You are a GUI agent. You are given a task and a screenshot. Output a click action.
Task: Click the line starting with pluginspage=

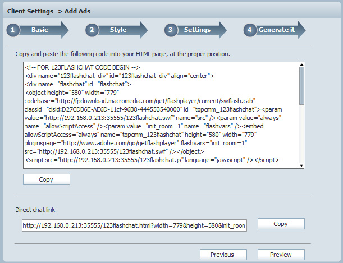(136, 144)
